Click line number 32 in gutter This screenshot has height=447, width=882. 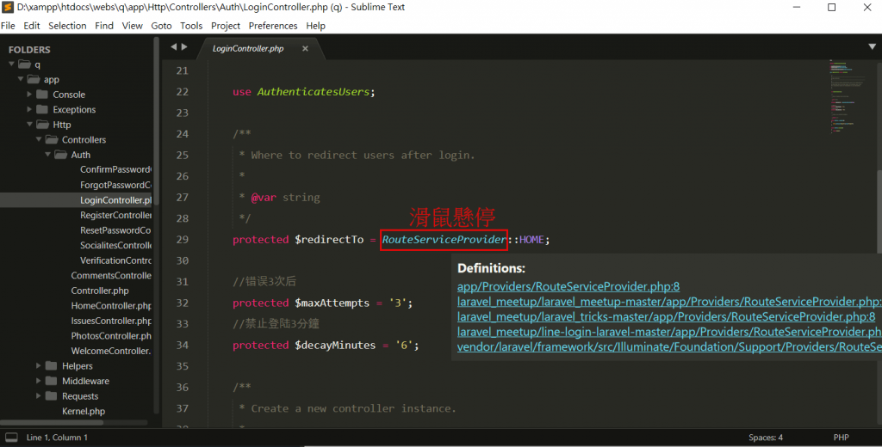pos(183,303)
